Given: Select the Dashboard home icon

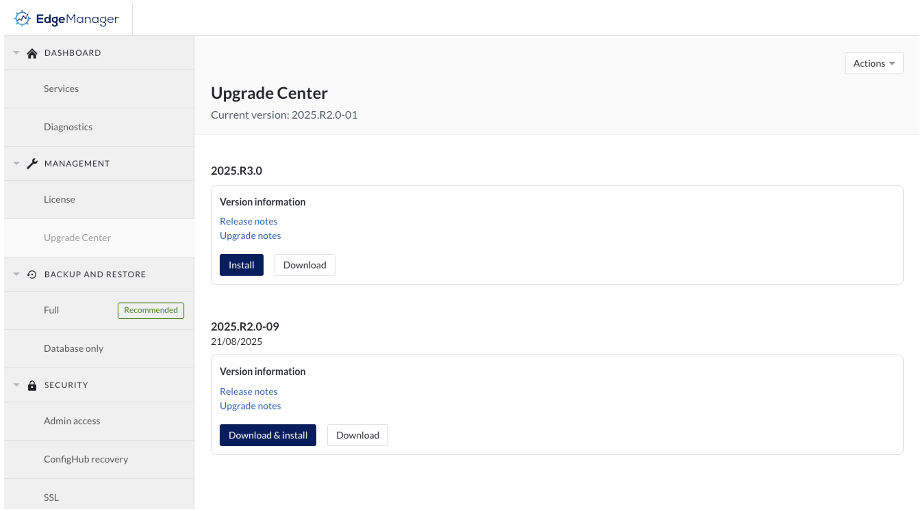Looking at the screenshot, I should click(33, 53).
